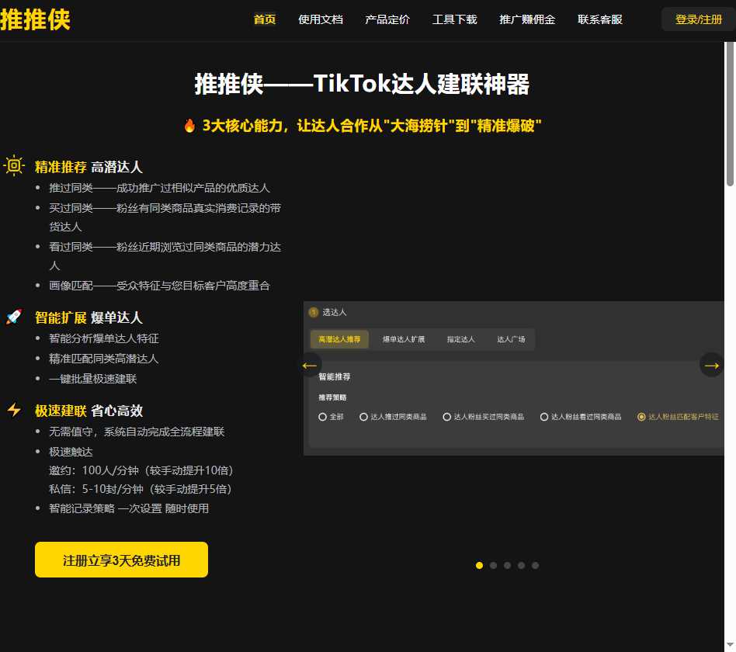The width and height of the screenshot is (736, 652).
Task: Click the target icon beside 精准推荐
Action: [13, 165]
